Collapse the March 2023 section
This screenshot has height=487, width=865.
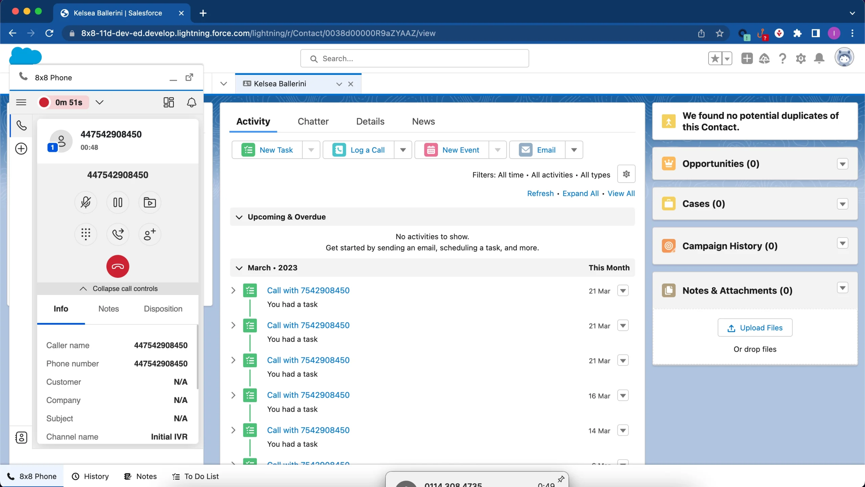[x=239, y=268]
